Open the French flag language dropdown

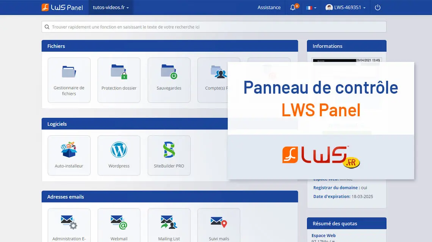pos(311,8)
